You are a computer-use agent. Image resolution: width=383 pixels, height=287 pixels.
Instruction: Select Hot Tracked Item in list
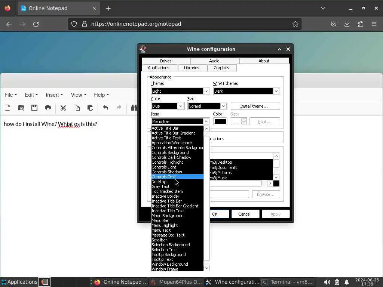177,191
